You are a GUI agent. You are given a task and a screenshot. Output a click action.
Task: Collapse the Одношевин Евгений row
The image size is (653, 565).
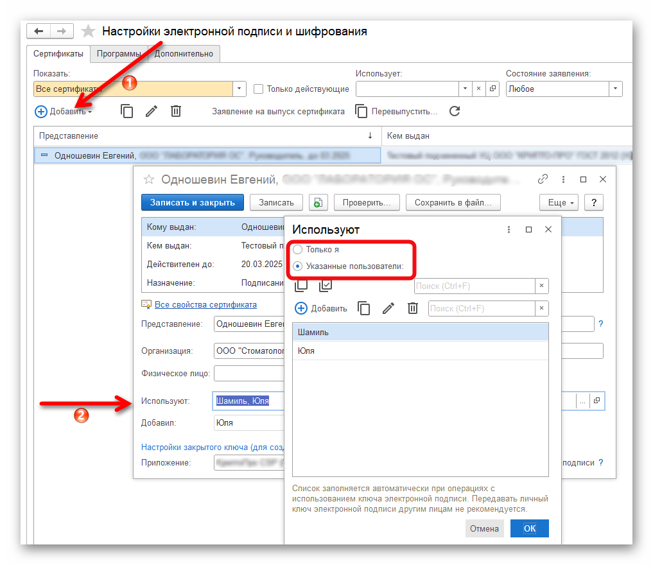pos(44,155)
